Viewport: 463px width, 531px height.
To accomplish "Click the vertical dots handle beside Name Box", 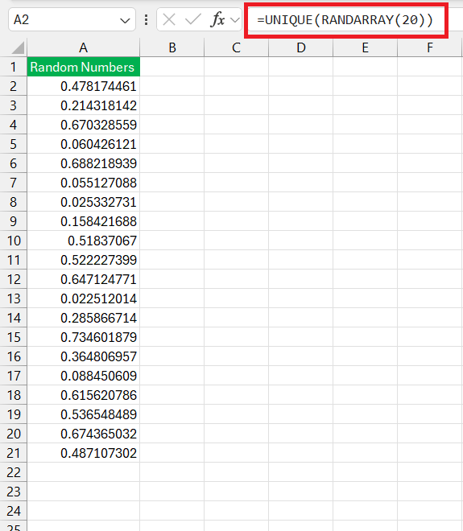I will tap(146, 20).
